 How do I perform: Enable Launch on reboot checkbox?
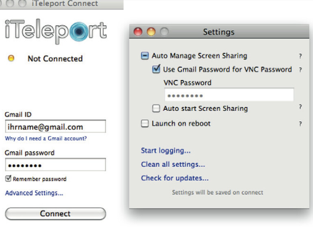tap(145, 124)
